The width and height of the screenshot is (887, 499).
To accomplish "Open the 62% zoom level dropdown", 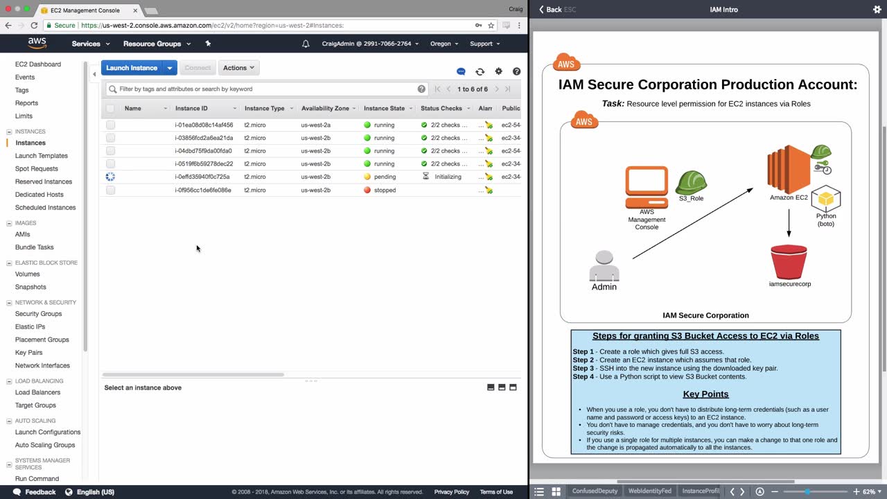I will (x=871, y=491).
